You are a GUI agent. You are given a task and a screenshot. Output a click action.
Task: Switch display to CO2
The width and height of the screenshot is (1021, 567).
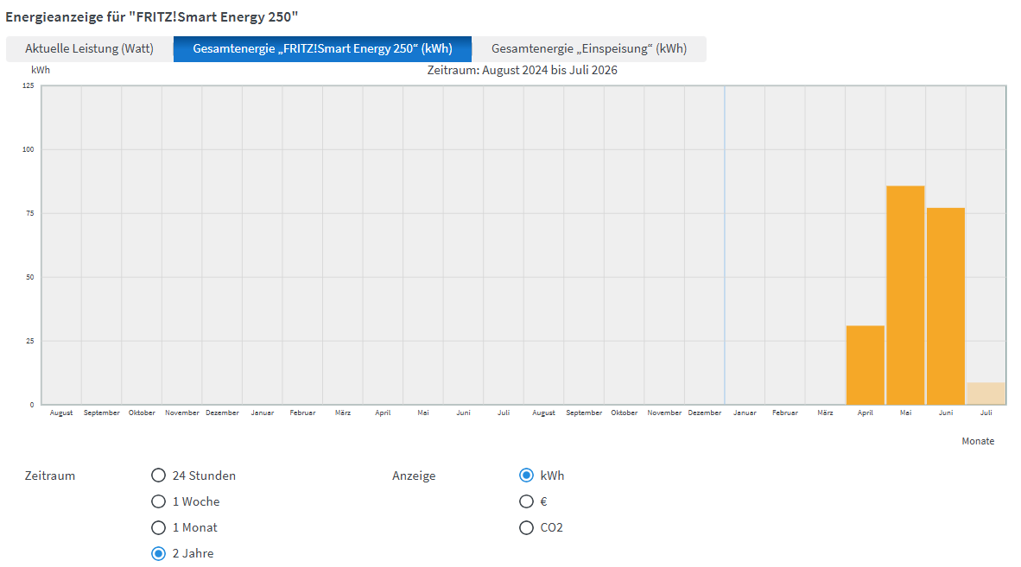[526, 527]
